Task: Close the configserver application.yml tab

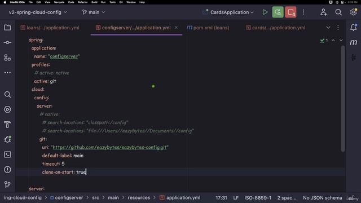Action: (x=176, y=28)
